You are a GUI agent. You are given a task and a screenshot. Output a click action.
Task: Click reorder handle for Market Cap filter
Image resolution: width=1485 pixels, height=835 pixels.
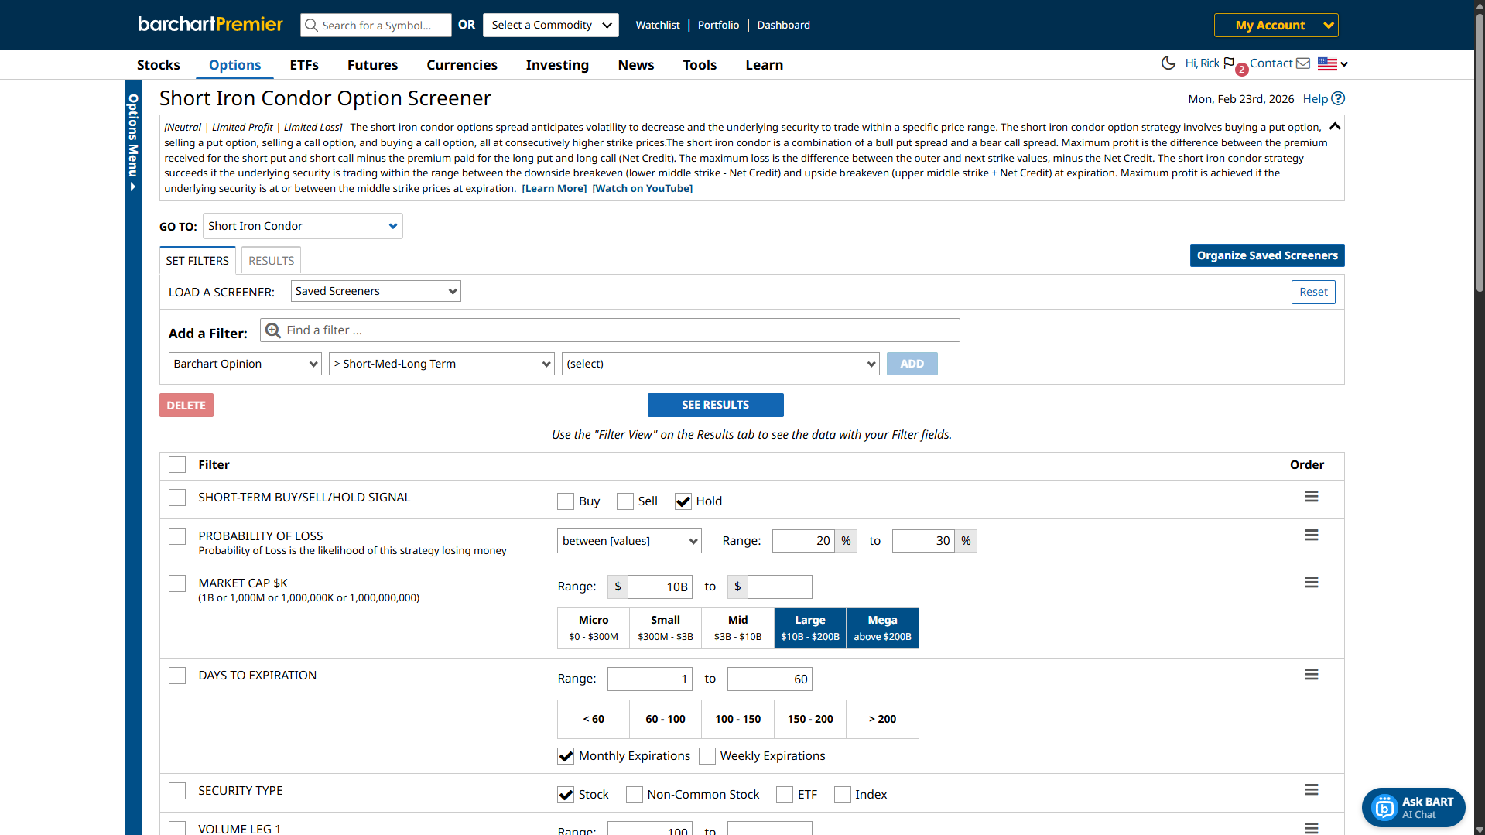point(1311,583)
